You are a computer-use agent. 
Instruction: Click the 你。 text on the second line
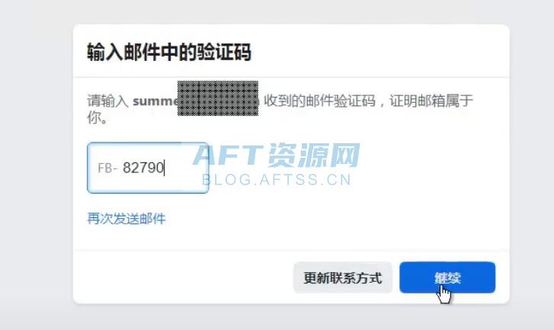tap(97, 119)
